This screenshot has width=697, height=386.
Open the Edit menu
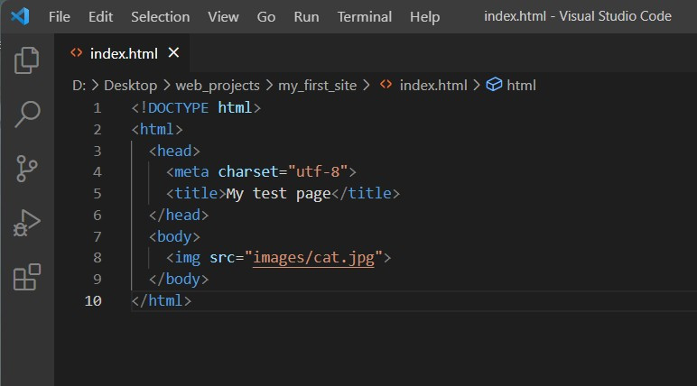point(101,17)
